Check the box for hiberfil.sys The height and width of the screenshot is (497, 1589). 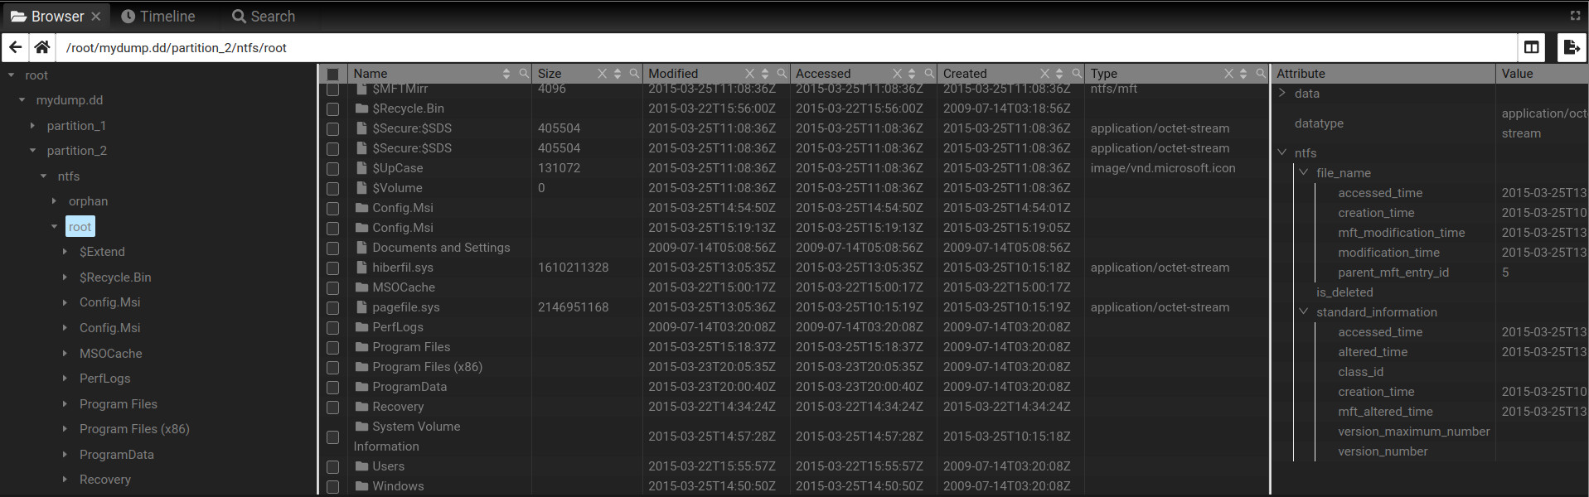(x=332, y=268)
